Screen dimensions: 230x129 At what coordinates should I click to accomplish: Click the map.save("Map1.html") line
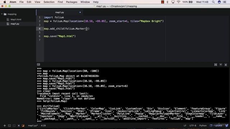tap(60, 36)
